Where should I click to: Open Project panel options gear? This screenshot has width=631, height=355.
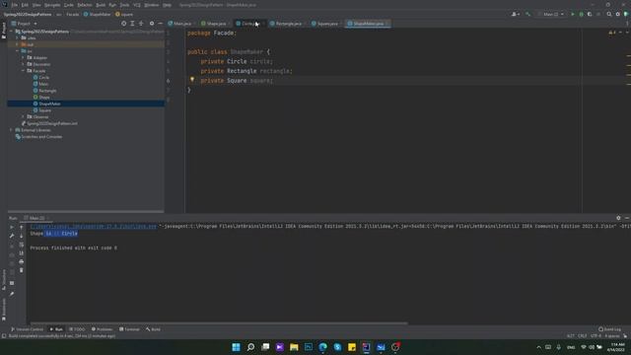point(152,24)
